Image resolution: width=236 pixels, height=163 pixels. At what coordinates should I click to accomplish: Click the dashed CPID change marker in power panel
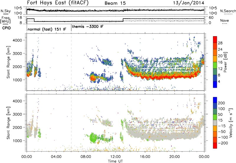(x=71, y=62)
